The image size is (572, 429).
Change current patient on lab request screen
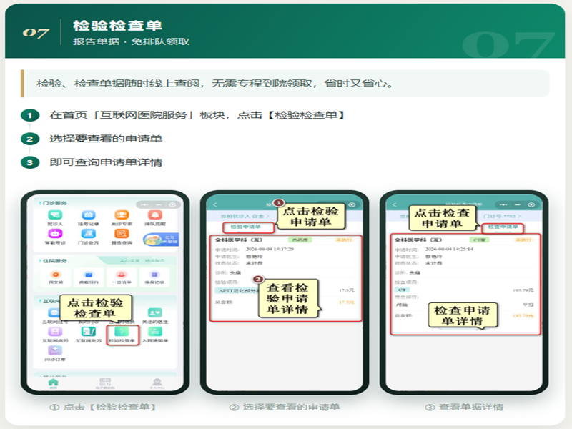245,216
